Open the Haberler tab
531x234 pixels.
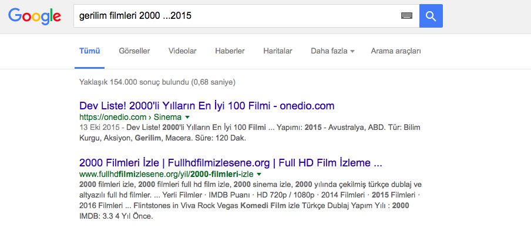pyautogui.click(x=230, y=51)
